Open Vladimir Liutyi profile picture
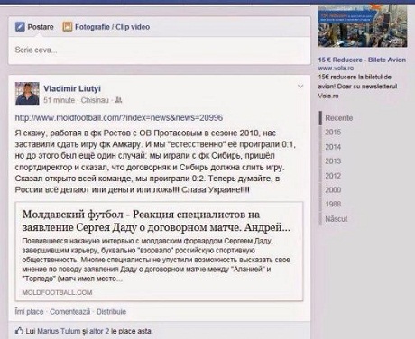This screenshot has height=339, width=415. click(27, 94)
